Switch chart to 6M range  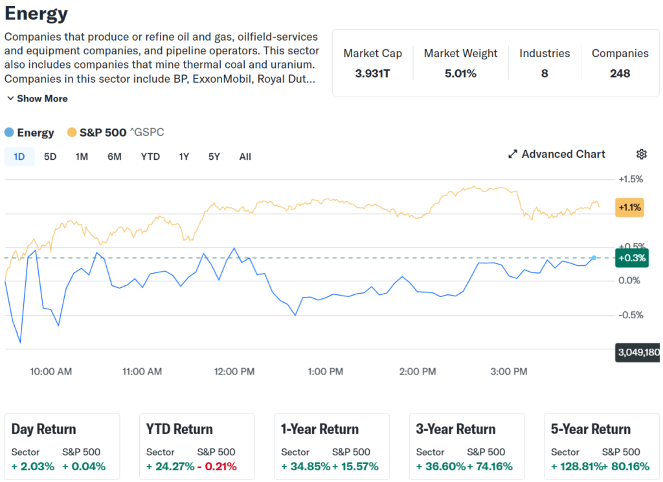coord(115,157)
